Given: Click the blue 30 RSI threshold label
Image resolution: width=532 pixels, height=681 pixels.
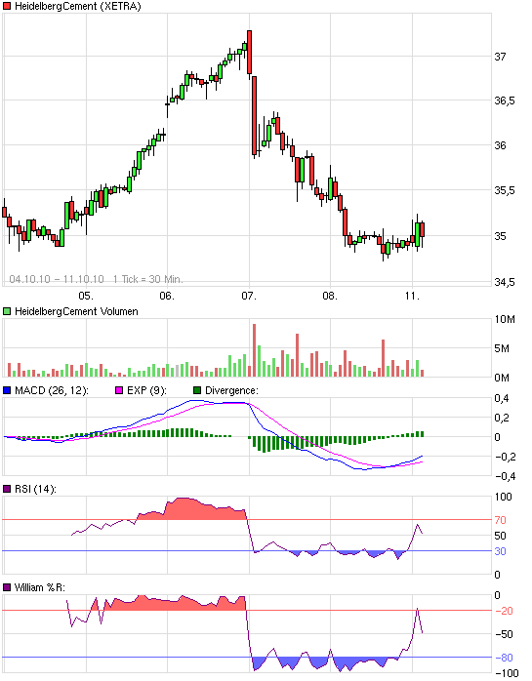Looking at the screenshot, I should coord(500,551).
